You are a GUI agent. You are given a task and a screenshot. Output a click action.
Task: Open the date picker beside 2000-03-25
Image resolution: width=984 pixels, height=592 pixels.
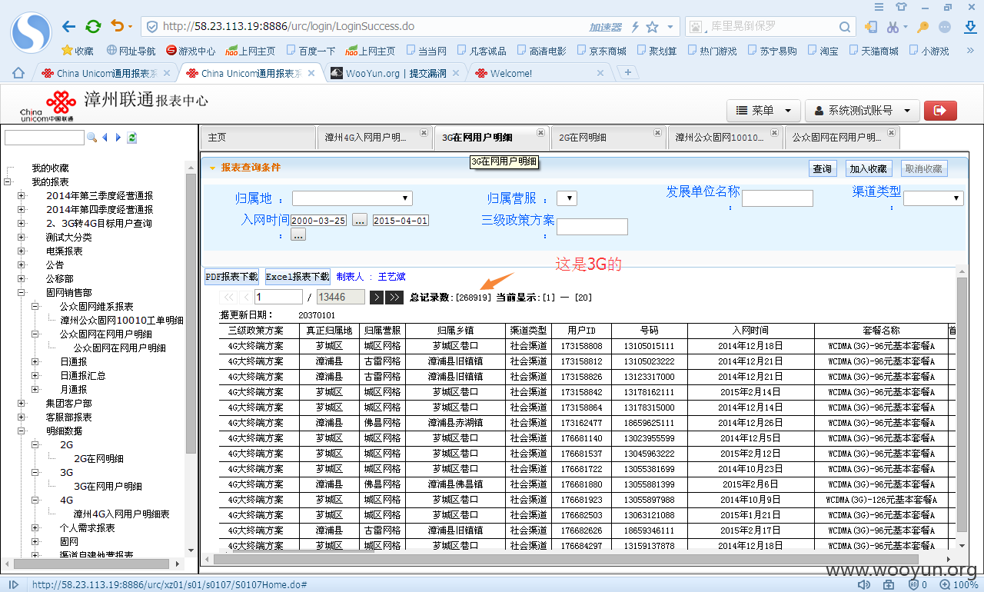pyautogui.click(x=360, y=221)
